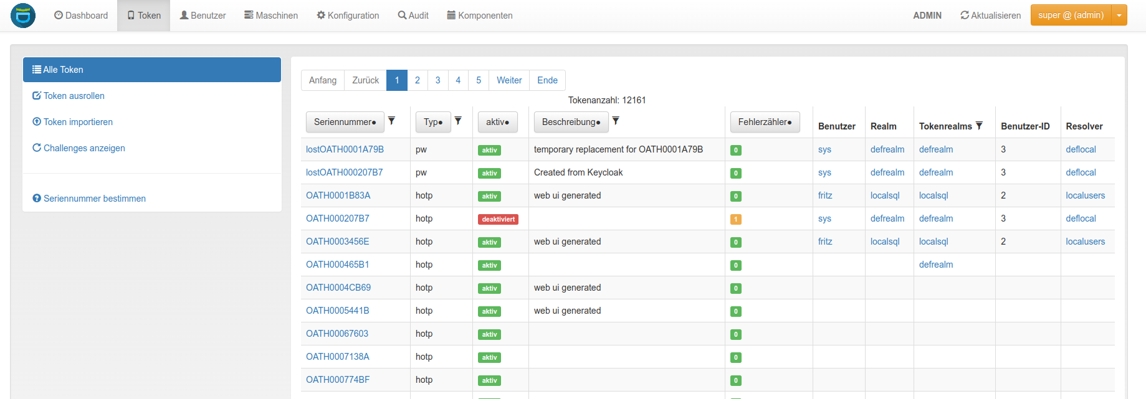Toggle aktiv badge of OATH0004CB69

tap(489, 288)
